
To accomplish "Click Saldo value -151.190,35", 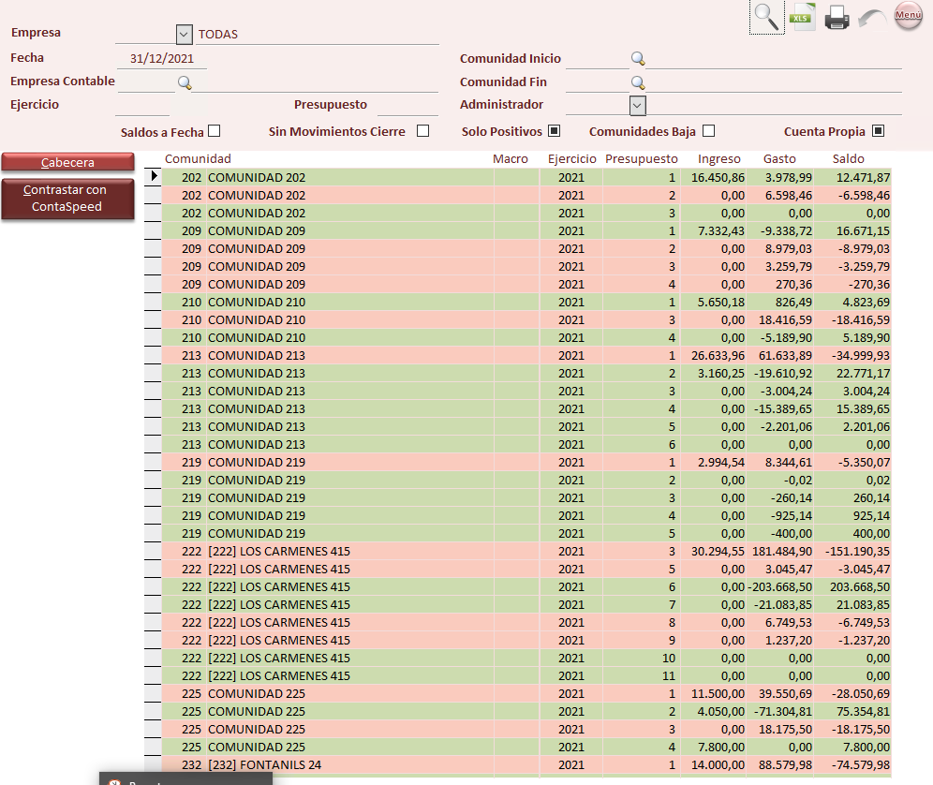I will click(857, 552).
